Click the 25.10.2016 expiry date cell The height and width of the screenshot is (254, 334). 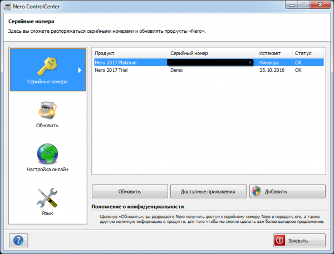(272, 70)
